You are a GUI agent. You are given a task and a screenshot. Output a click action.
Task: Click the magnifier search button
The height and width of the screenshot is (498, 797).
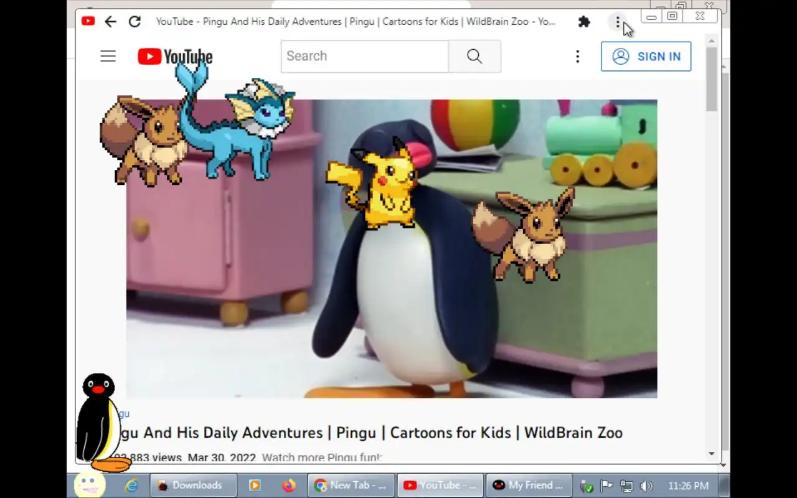[474, 56]
